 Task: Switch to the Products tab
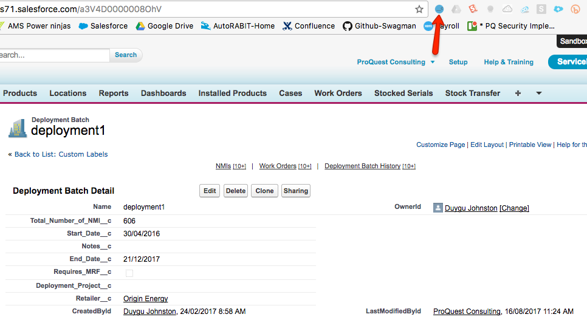click(x=20, y=93)
